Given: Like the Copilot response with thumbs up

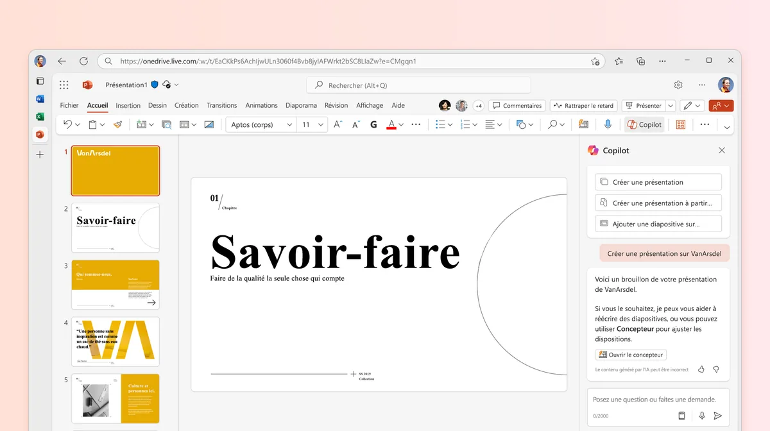Looking at the screenshot, I should (x=701, y=369).
